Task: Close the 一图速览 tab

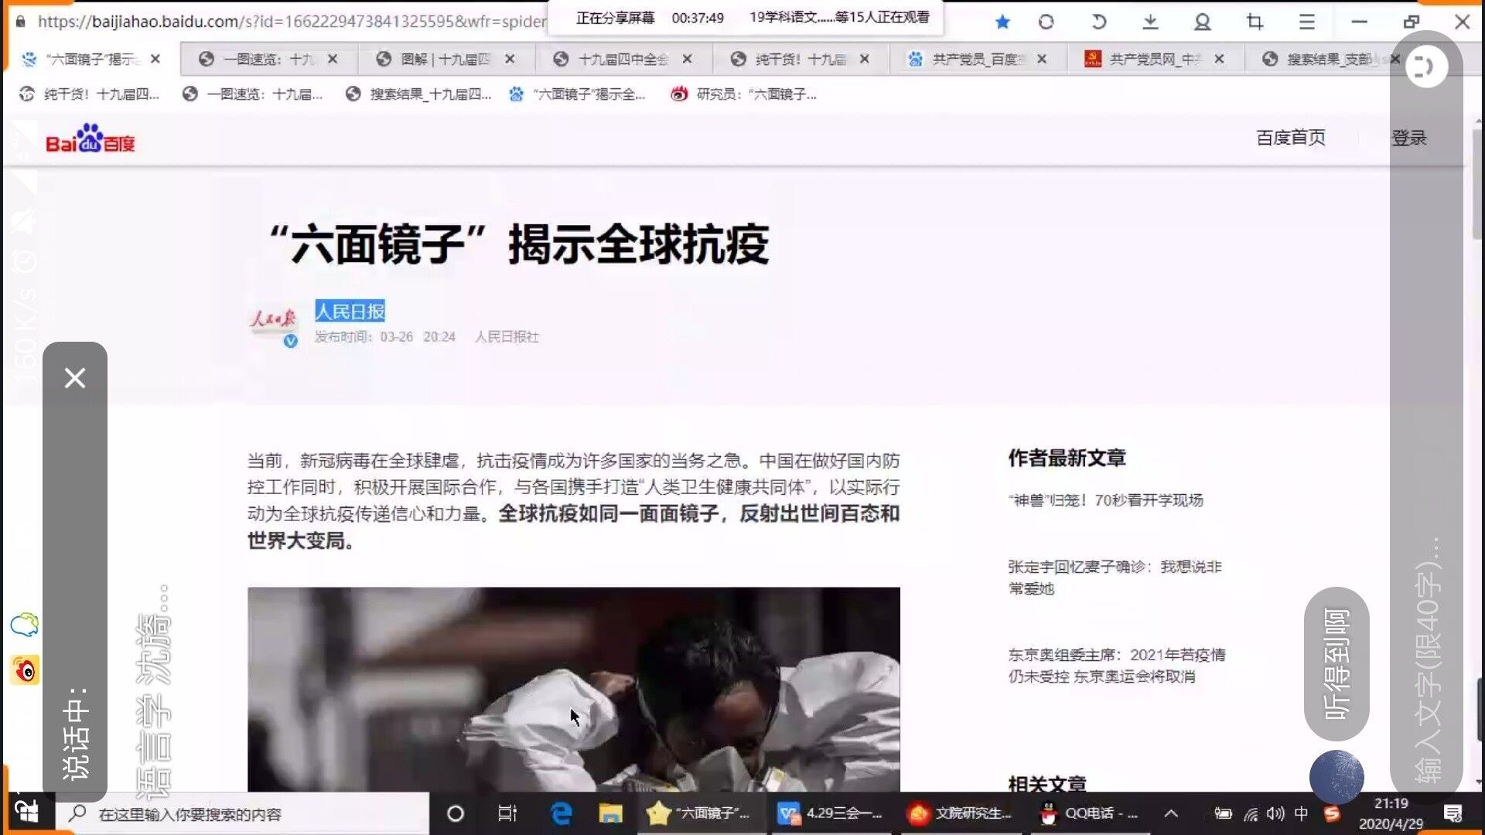Action: pyautogui.click(x=333, y=59)
